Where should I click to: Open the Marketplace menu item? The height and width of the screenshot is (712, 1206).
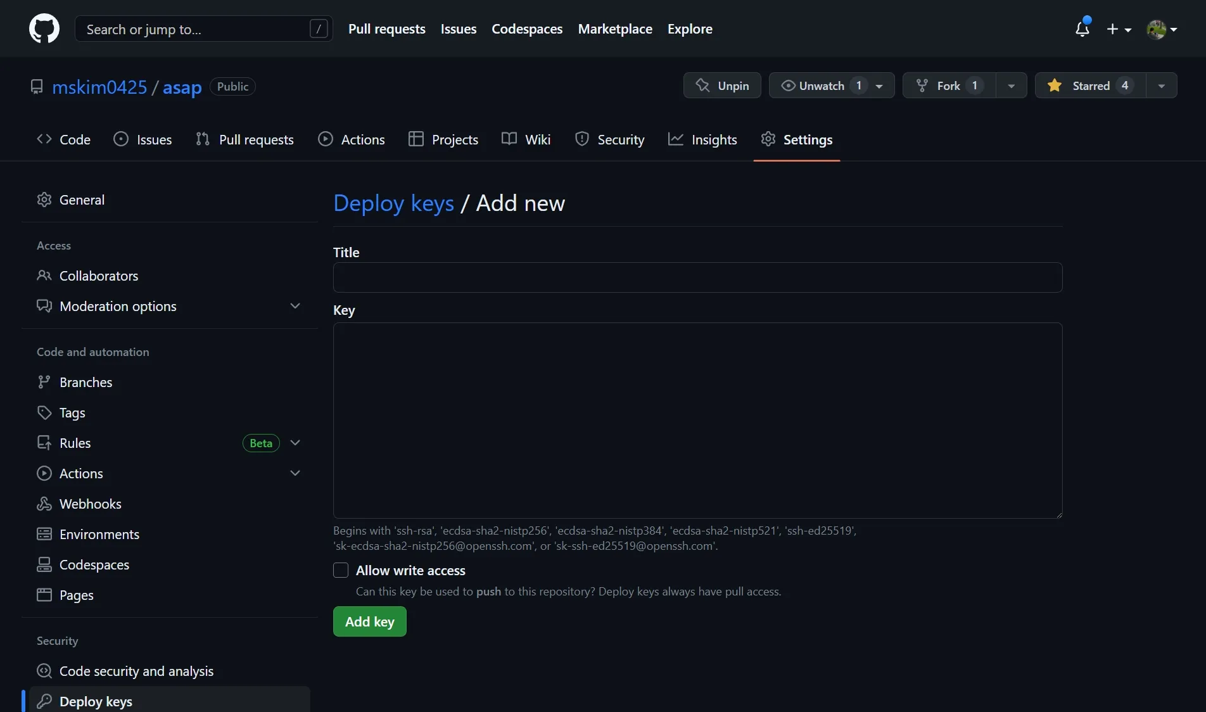[x=614, y=29]
